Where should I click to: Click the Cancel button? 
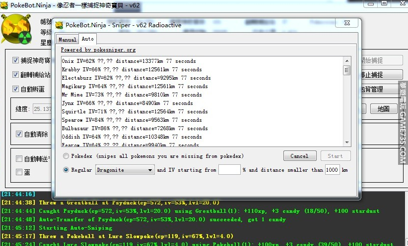[x=299, y=156]
